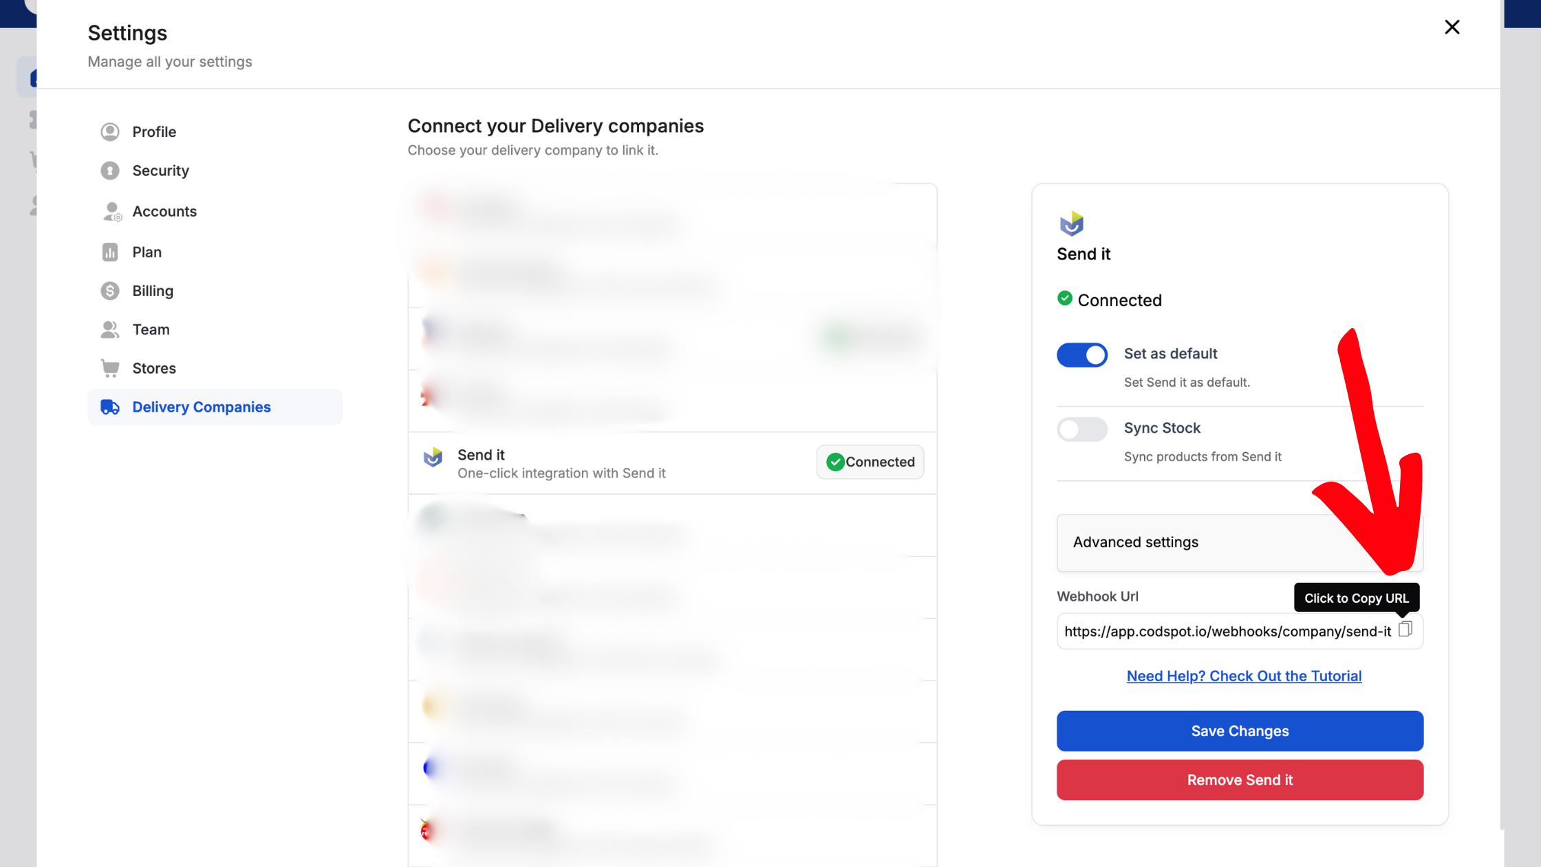
Task: Click 'Sync products from Send it' description
Action: [x=1203, y=456]
